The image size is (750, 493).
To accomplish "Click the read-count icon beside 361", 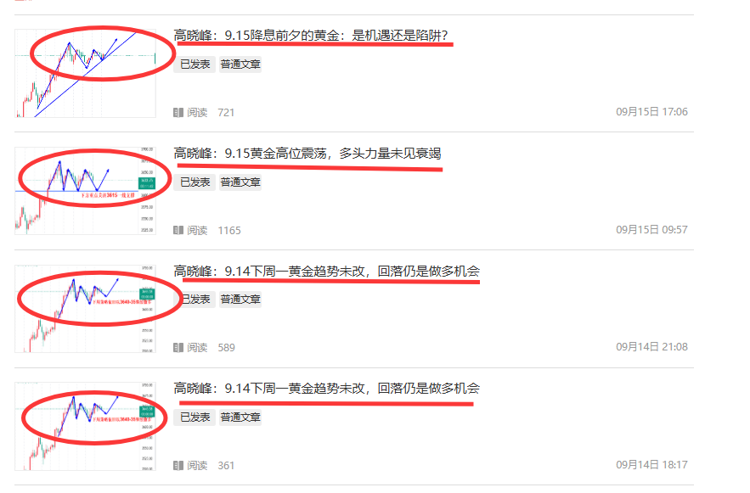I will (x=178, y=465).
